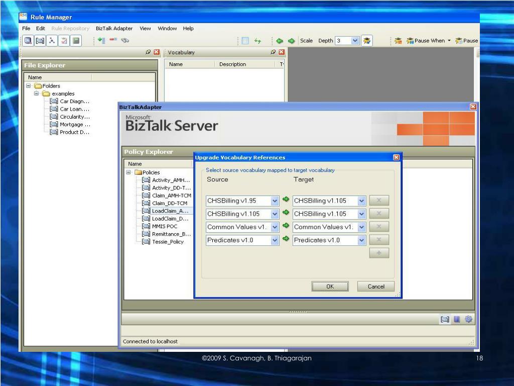Click the green plus add item icon

point(101,40)
